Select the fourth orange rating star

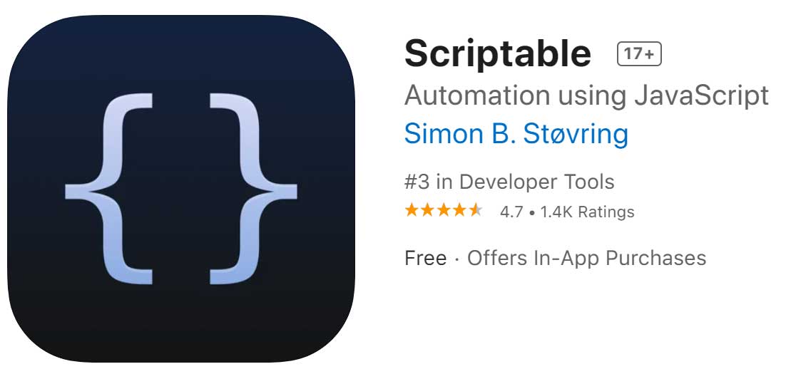(459, 211)
